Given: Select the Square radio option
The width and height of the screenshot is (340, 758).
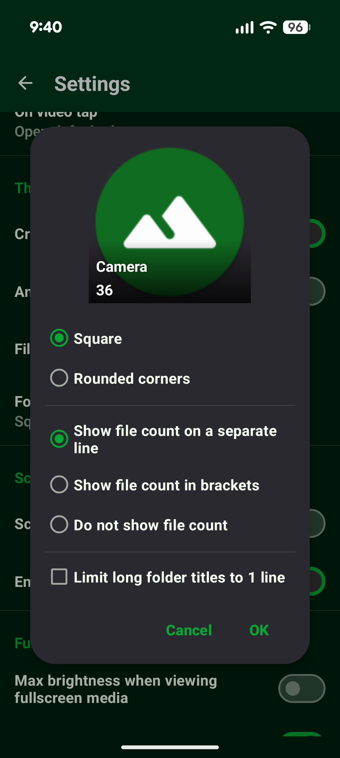Looking at the screenshot, I should 86,338.
